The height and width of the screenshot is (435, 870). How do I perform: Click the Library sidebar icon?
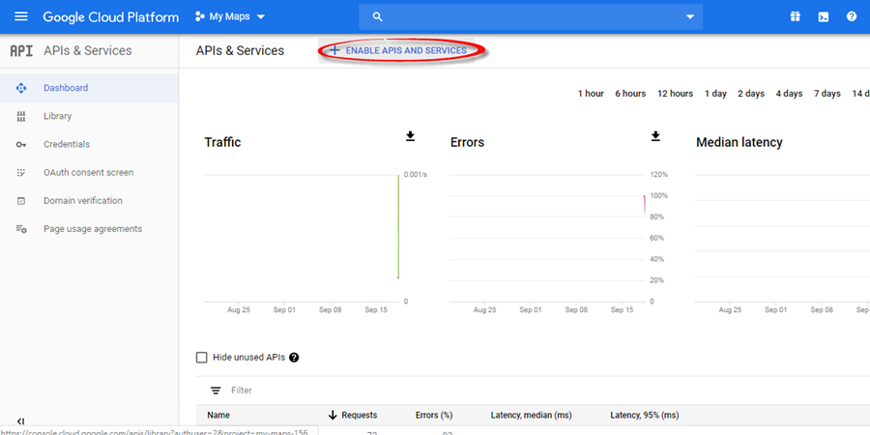pyautogui.click(x=21, y=117)
